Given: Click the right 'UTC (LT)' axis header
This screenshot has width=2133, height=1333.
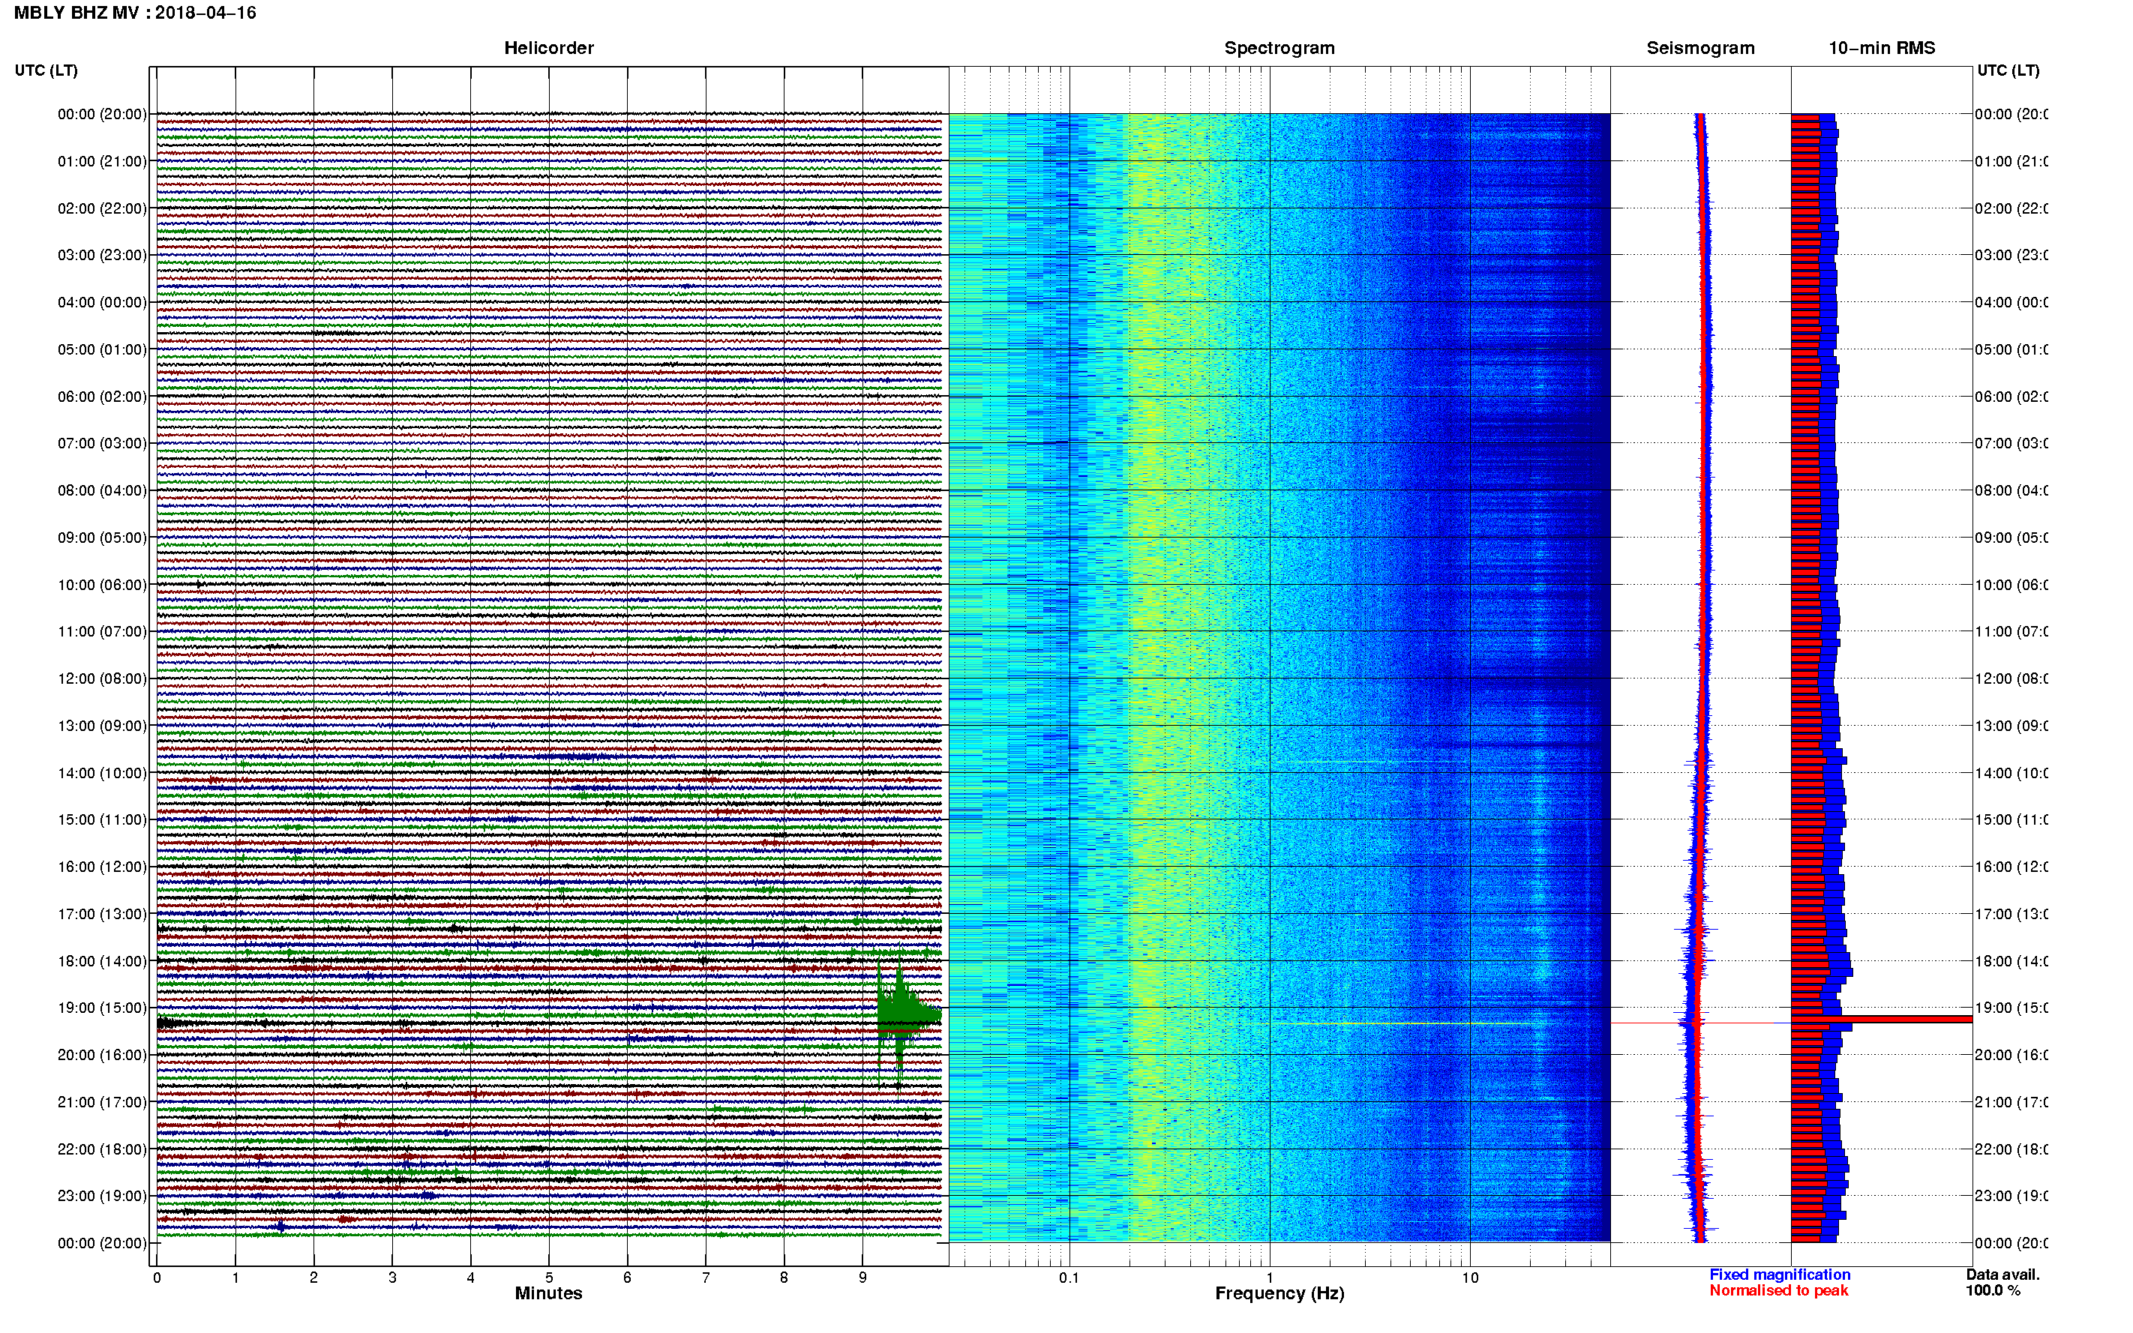Looking at the screenshot, I should (2008, 70).
